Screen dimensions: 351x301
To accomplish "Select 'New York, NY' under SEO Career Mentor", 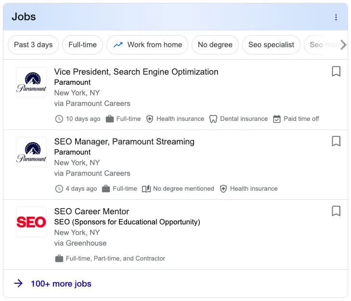I will 77,233.
